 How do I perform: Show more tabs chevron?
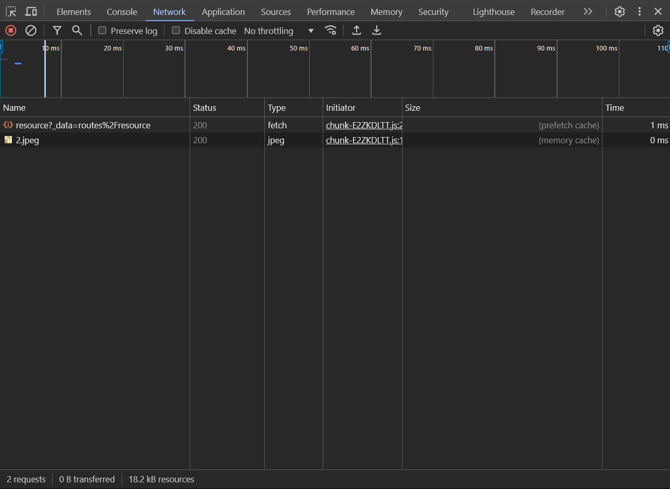pyautogui.click(x=588, y=11)
